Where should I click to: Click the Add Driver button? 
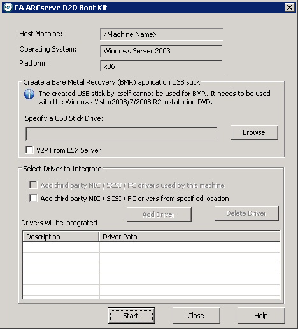159,214
